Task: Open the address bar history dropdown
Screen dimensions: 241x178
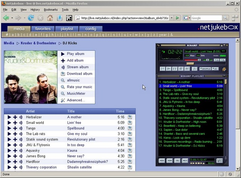Action: point(172,18)
